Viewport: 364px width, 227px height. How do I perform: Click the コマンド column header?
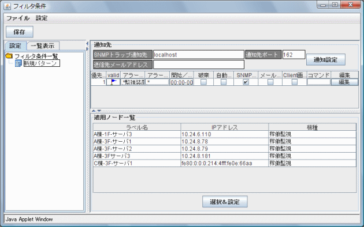tap(319, 75)
